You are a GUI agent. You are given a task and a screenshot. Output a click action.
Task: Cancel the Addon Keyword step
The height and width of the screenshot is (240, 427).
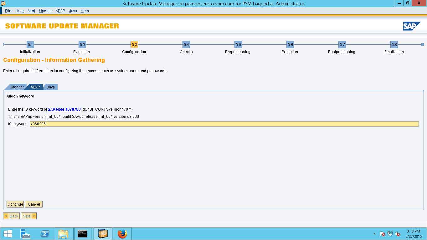point(33,204)
